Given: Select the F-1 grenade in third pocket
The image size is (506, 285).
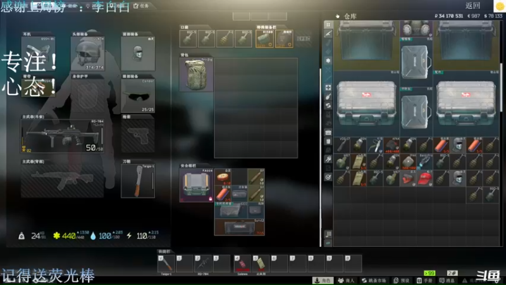Looking at the screenshot, I should pyautogui.click(x=225, y=39).
